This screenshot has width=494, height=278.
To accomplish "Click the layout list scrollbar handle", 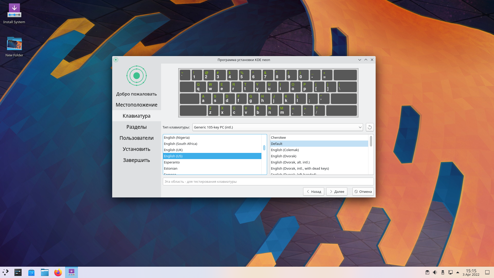I will point(264,148).
